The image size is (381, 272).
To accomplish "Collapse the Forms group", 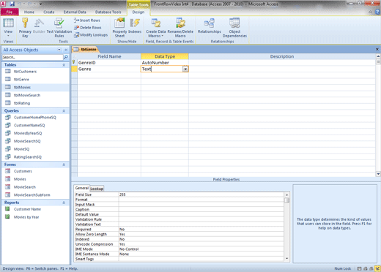I will tap(64, 165).
